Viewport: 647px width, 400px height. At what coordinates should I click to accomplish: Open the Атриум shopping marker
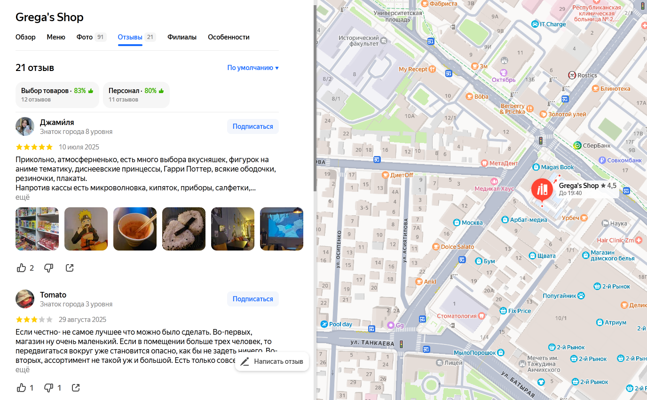600,322
